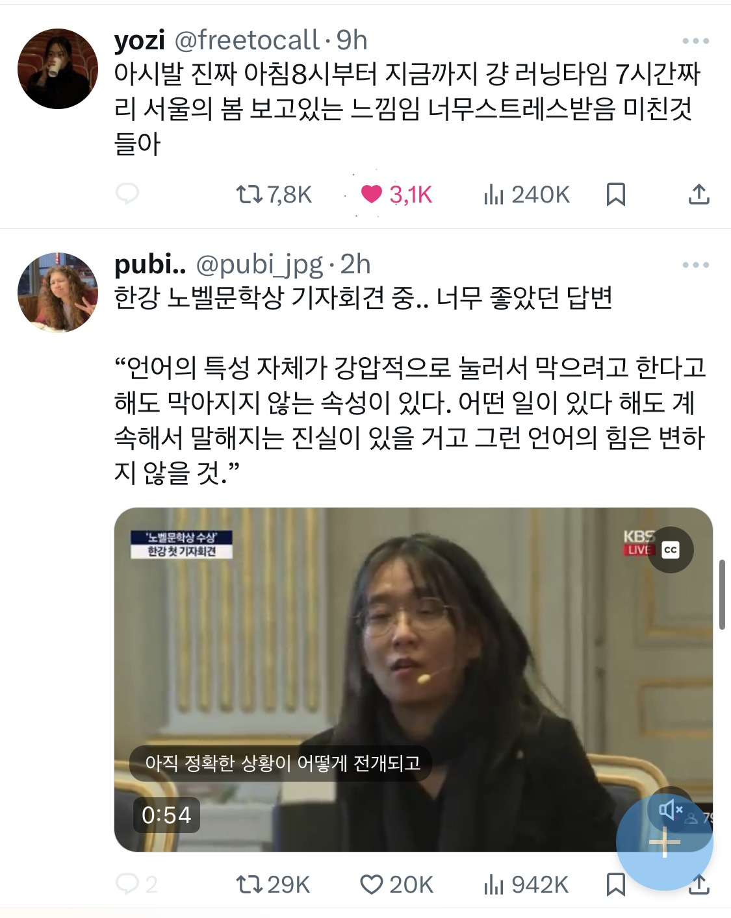Play the Han Kang press conference video
The image size is (731, 918).
pyautogui.click(x=413, y=679)
